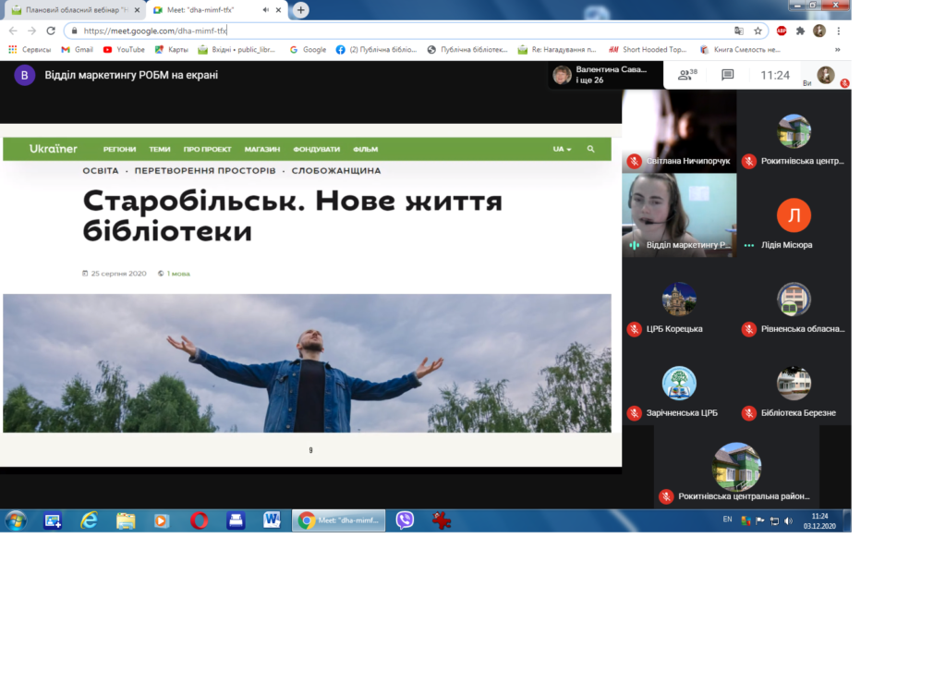The width and height of the screenshot is (946, 673).
Task: Click the muted mic icon on Бібліотека Березне tile
Action: tap(749, 413)
